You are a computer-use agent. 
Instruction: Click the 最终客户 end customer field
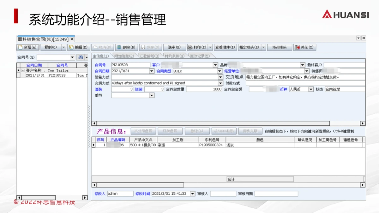(x=344, y=65)
